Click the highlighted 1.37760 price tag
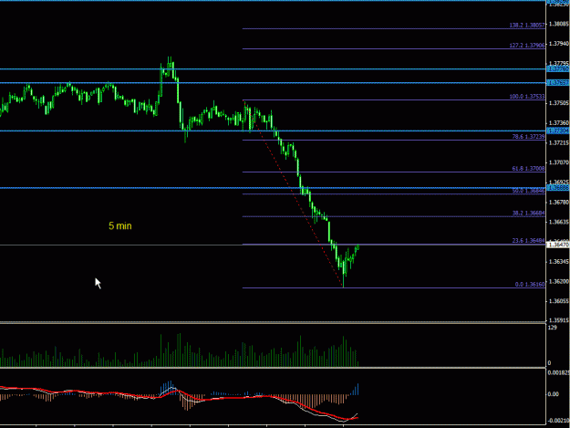The image size is (570, 428). pyautogui.click(x=558, y=68)
